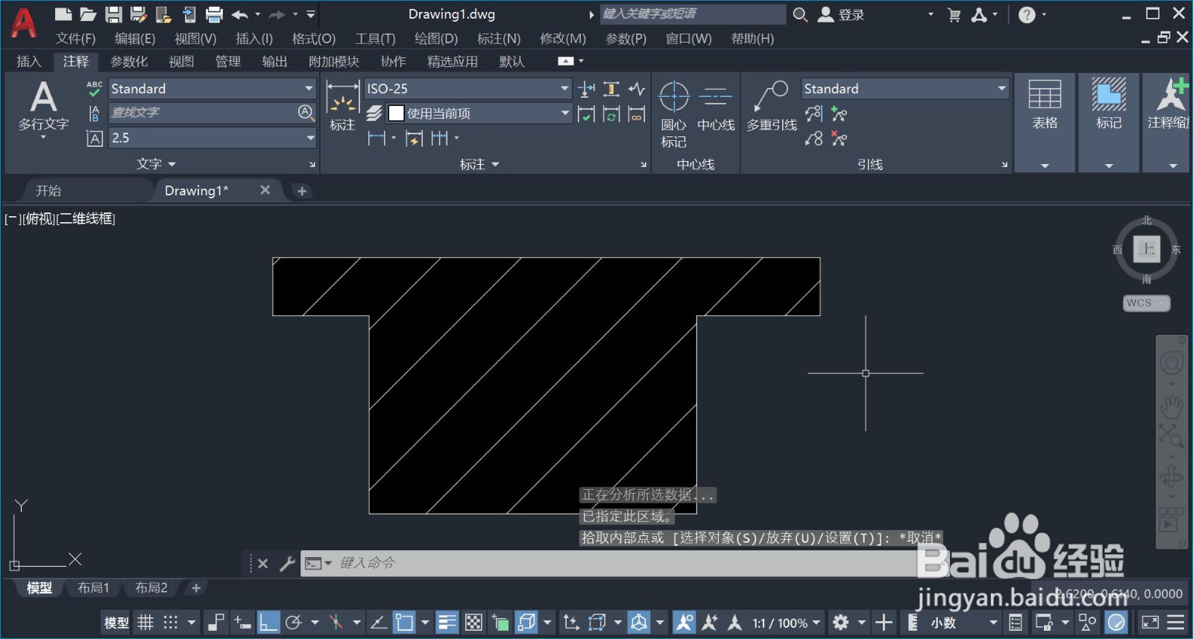Open the text height 2.5 dropdown
This screenshot has height=639, width=1193.
[213, 138]
